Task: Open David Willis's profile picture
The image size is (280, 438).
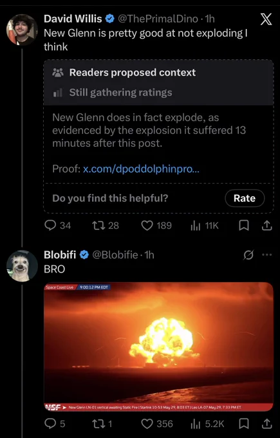Action: [x=22, y=30]
